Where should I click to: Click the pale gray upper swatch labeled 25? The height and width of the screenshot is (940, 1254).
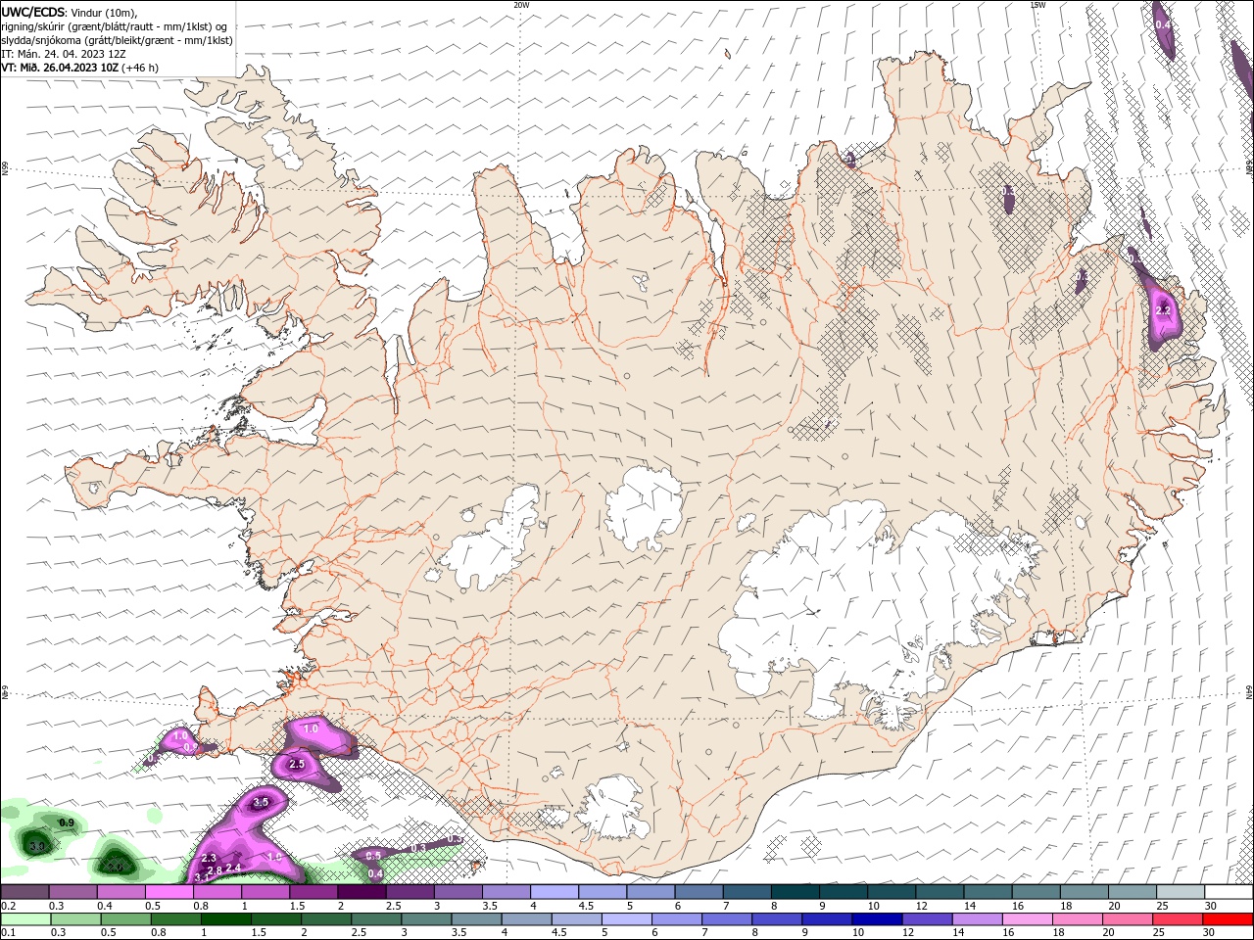coord(1181,892)
